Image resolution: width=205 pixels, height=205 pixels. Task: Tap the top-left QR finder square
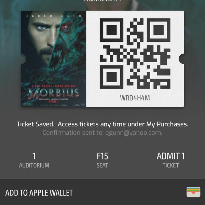[111, 30]
